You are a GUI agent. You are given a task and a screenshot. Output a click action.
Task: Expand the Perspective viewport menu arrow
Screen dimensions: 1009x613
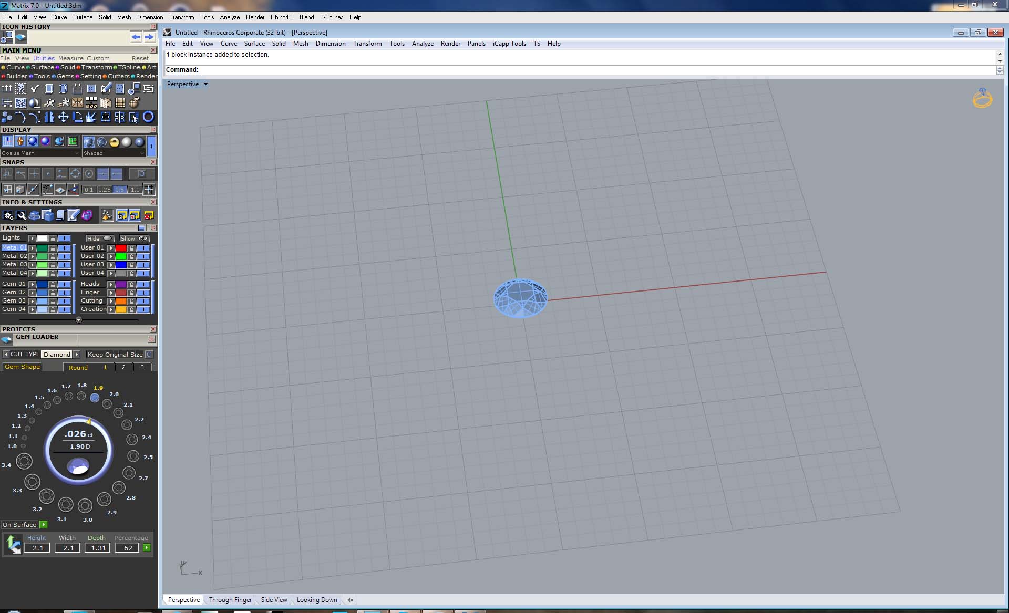[205, 84]
